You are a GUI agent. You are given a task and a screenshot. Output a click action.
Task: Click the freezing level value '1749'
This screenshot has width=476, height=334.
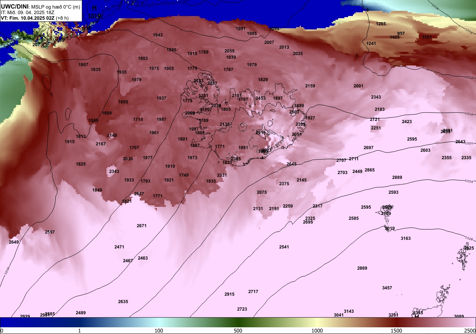point(184,175)
